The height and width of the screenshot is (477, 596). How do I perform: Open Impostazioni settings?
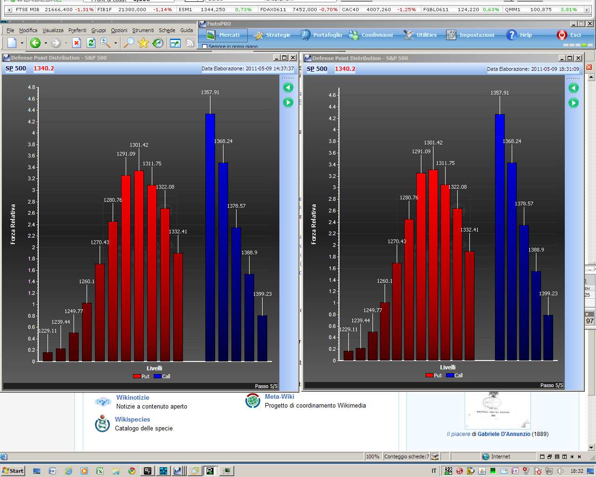[470, 35]
